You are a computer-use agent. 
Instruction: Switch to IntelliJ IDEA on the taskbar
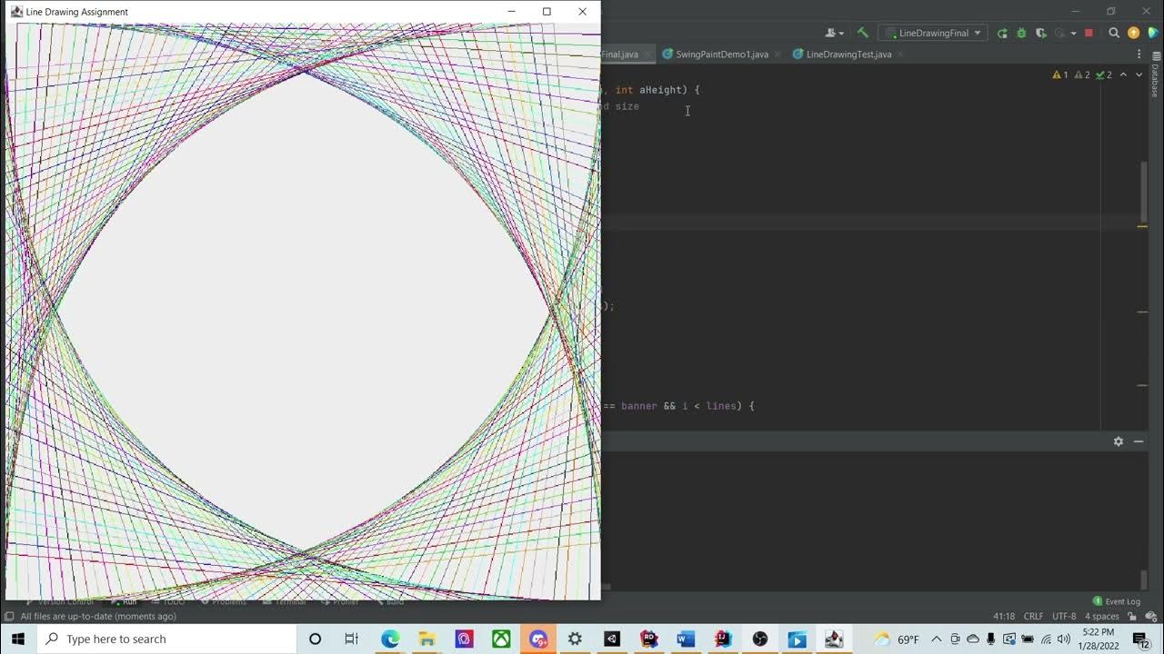click(x=723, y=639)
